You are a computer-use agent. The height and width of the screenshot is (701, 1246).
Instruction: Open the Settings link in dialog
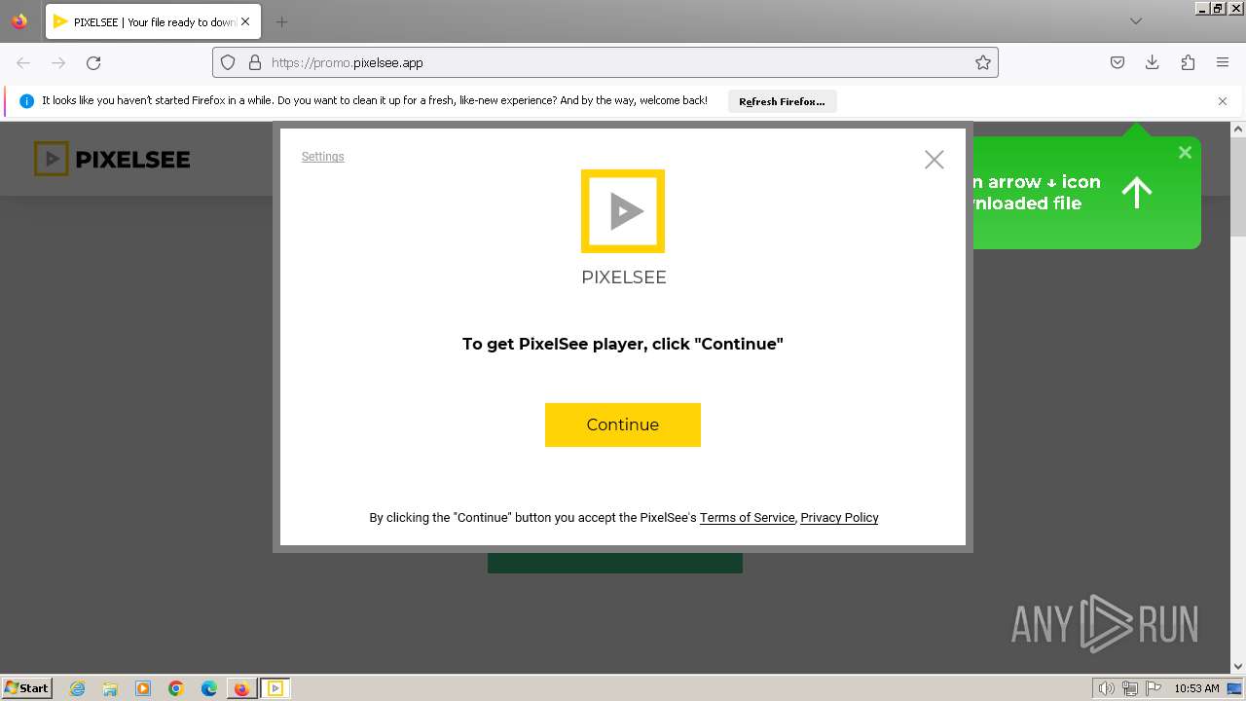coord(322,157)
